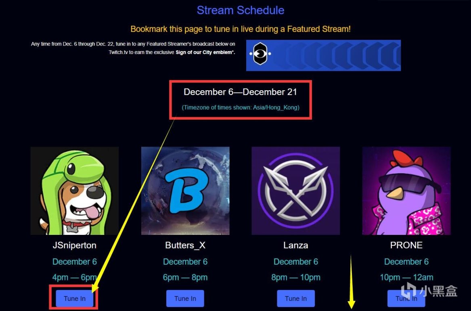The height and width of the screenshot is (311, 471).
Task: Click the Sign of our City emblem icon
Action: point(260,54)
